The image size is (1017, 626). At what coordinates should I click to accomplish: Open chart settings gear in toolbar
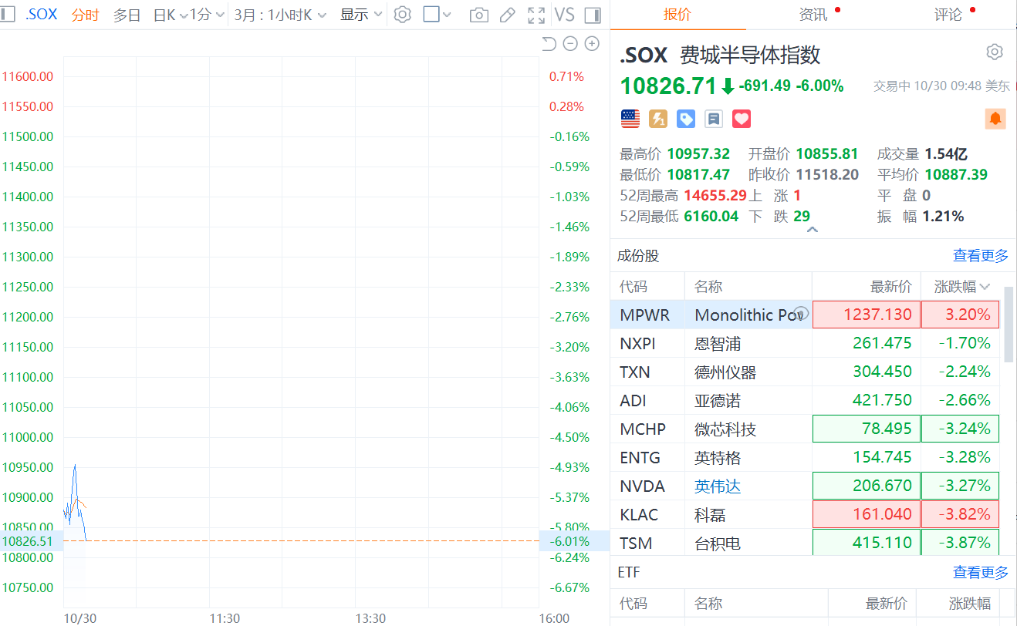pyautogui.click(x=402, y=15)
